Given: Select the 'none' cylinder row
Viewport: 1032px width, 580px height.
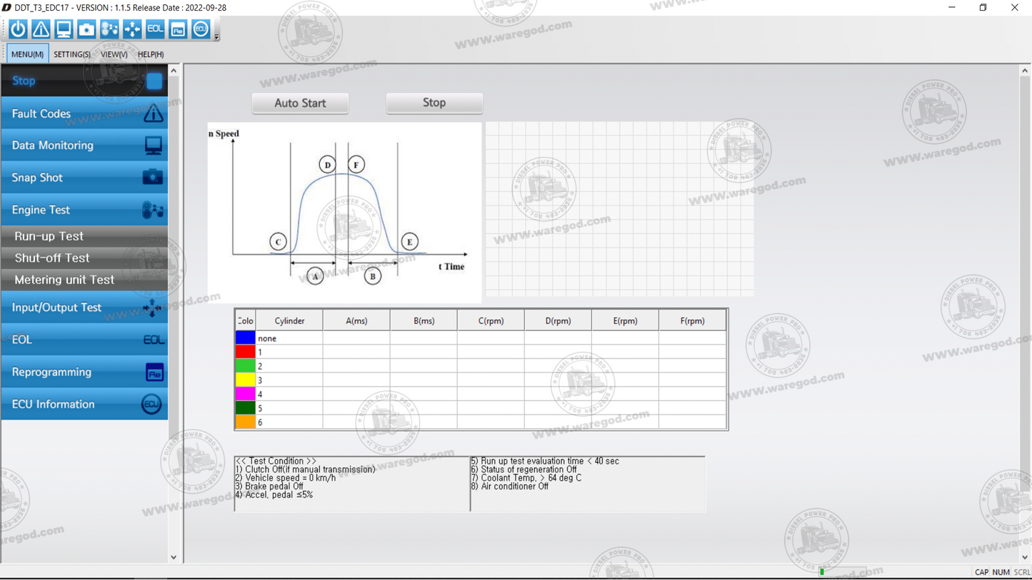Looking at the screenshot, I should pyautogui.click(x=286, y=338).
